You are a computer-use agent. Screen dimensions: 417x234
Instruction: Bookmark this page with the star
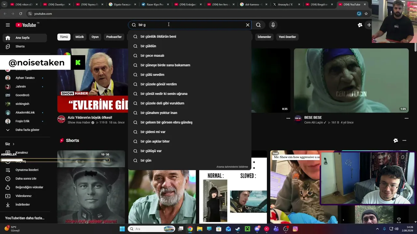366,14
